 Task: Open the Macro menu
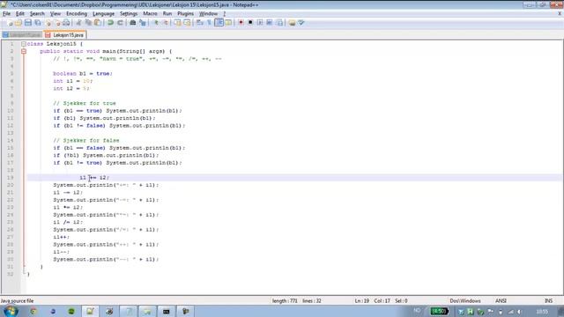150,14
